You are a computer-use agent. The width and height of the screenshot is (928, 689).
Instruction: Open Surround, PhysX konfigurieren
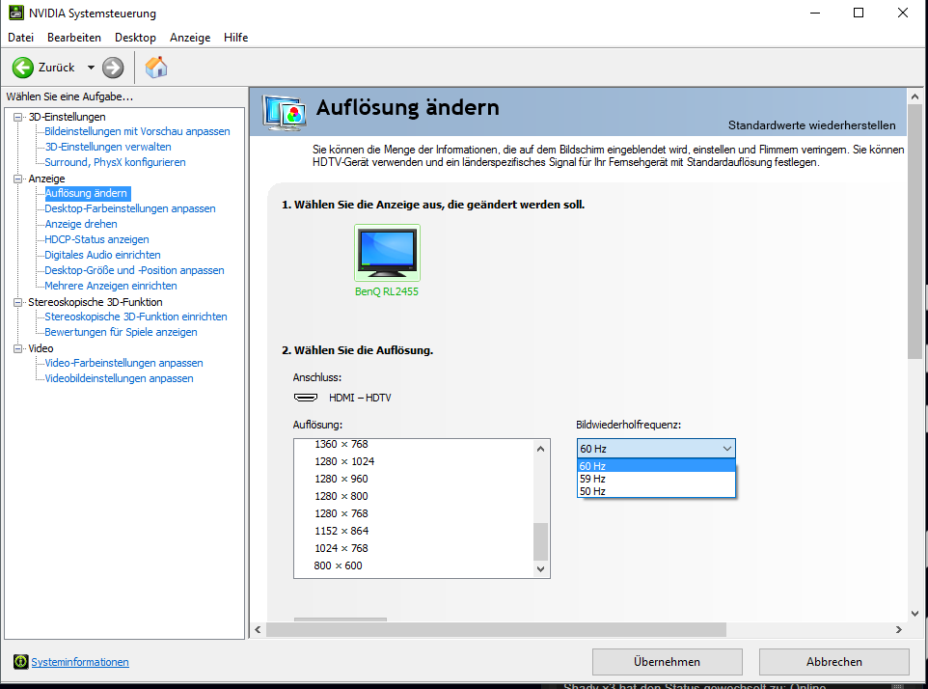[x=116, y=162]
